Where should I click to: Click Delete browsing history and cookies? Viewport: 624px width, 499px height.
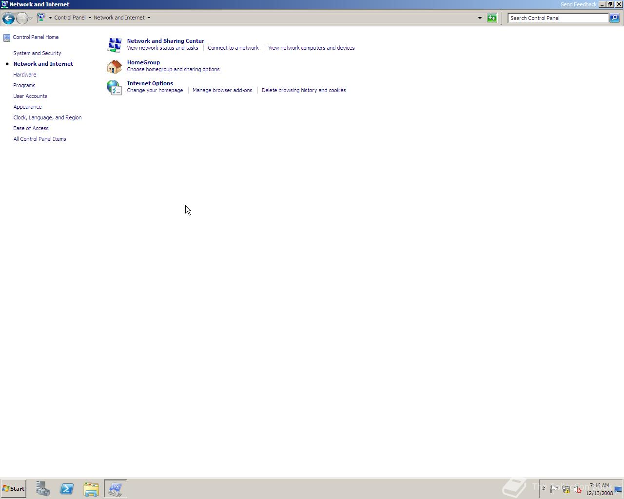pyautogui.click(x=304, y=90)
